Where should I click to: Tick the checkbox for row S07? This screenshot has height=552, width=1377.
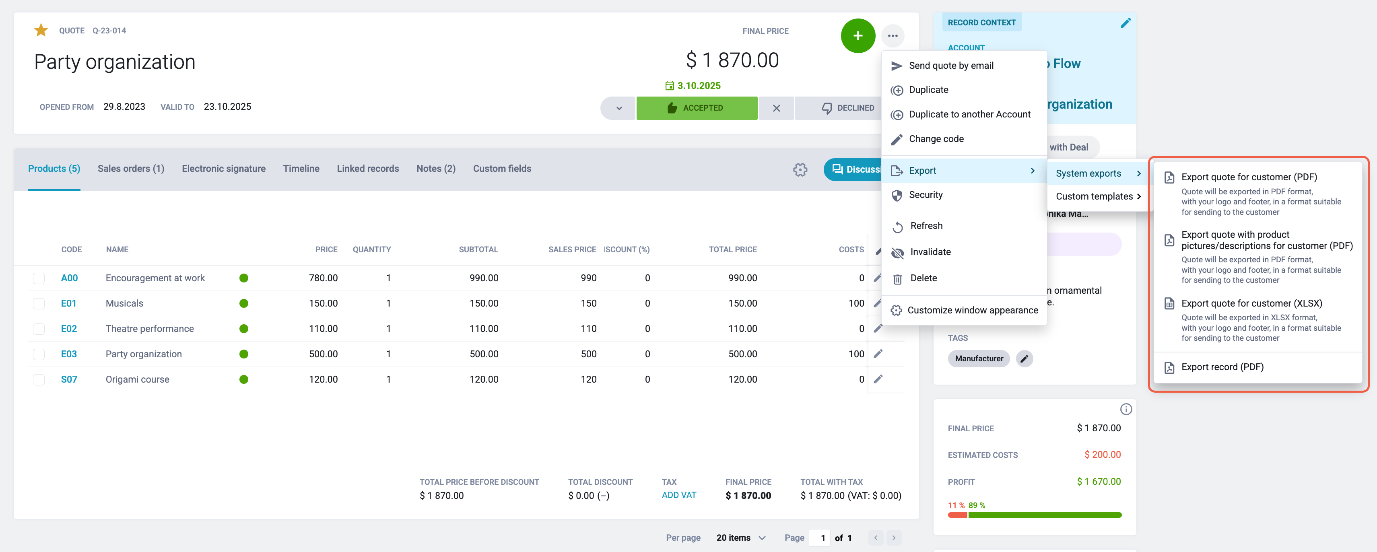click(x=39, y=379)
